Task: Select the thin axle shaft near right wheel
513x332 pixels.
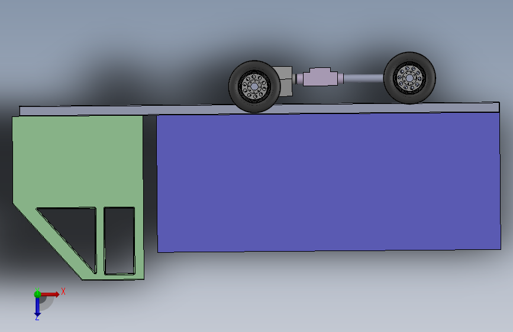Action: pyautogui.click(x=363, y=78)
